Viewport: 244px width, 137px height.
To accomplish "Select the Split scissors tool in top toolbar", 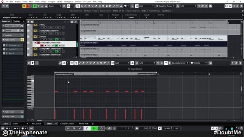I will (92, 6).
